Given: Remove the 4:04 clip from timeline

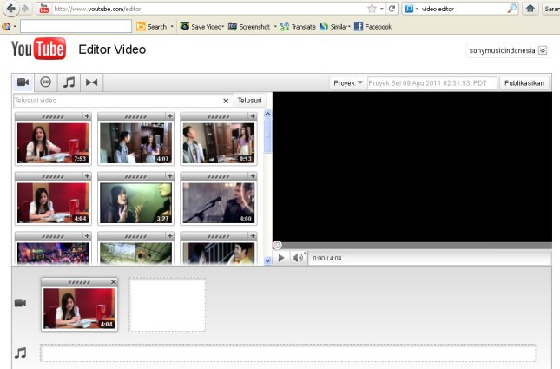Looking at the screenshot, I should pos(113,282).
